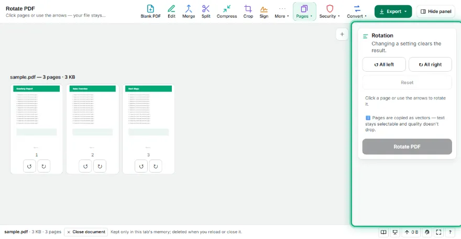Screen dimensions: 461x239
Task: Select the Crop tool
Action: (x=248, y=12)
